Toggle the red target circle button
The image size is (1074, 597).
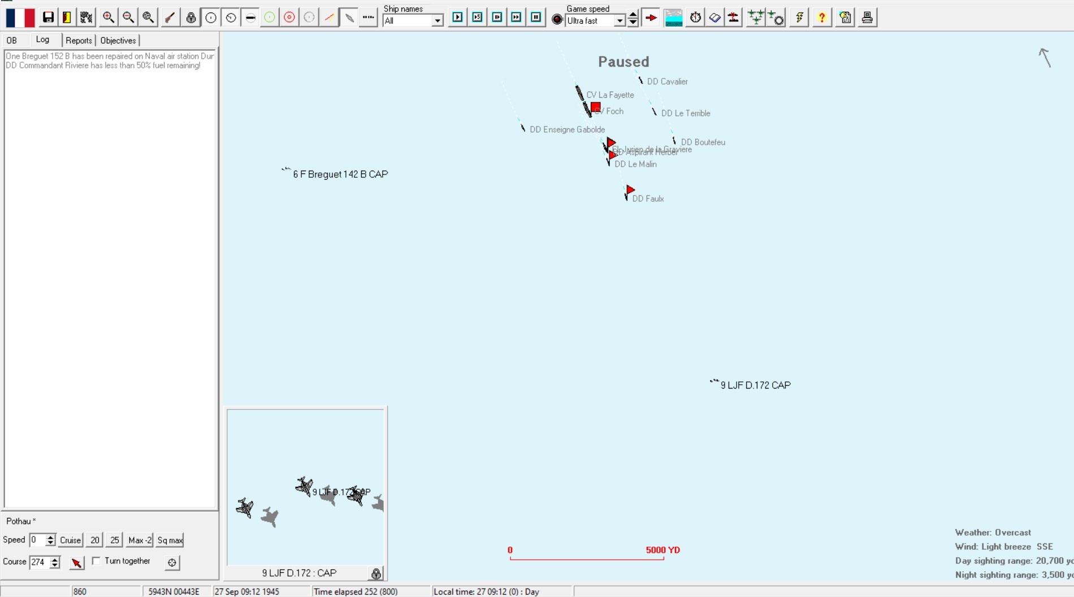pyautogui.click(x=289, y=18)
